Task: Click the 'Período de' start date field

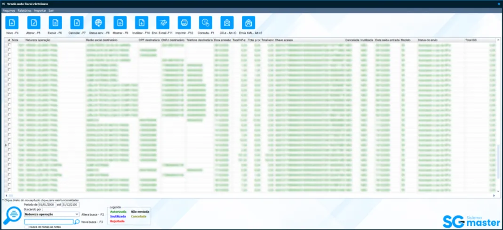Action: [47, 204]
